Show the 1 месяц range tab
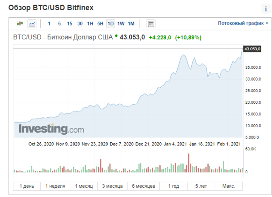 coord(84,186)
